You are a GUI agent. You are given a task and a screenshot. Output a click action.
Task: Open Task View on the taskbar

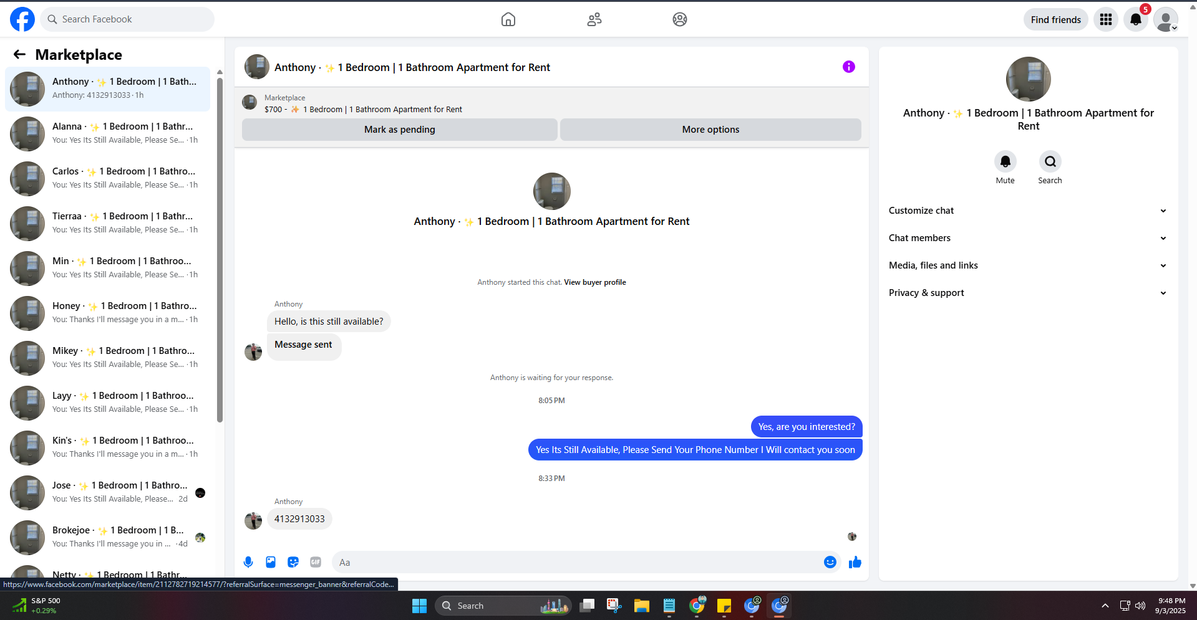587,606
